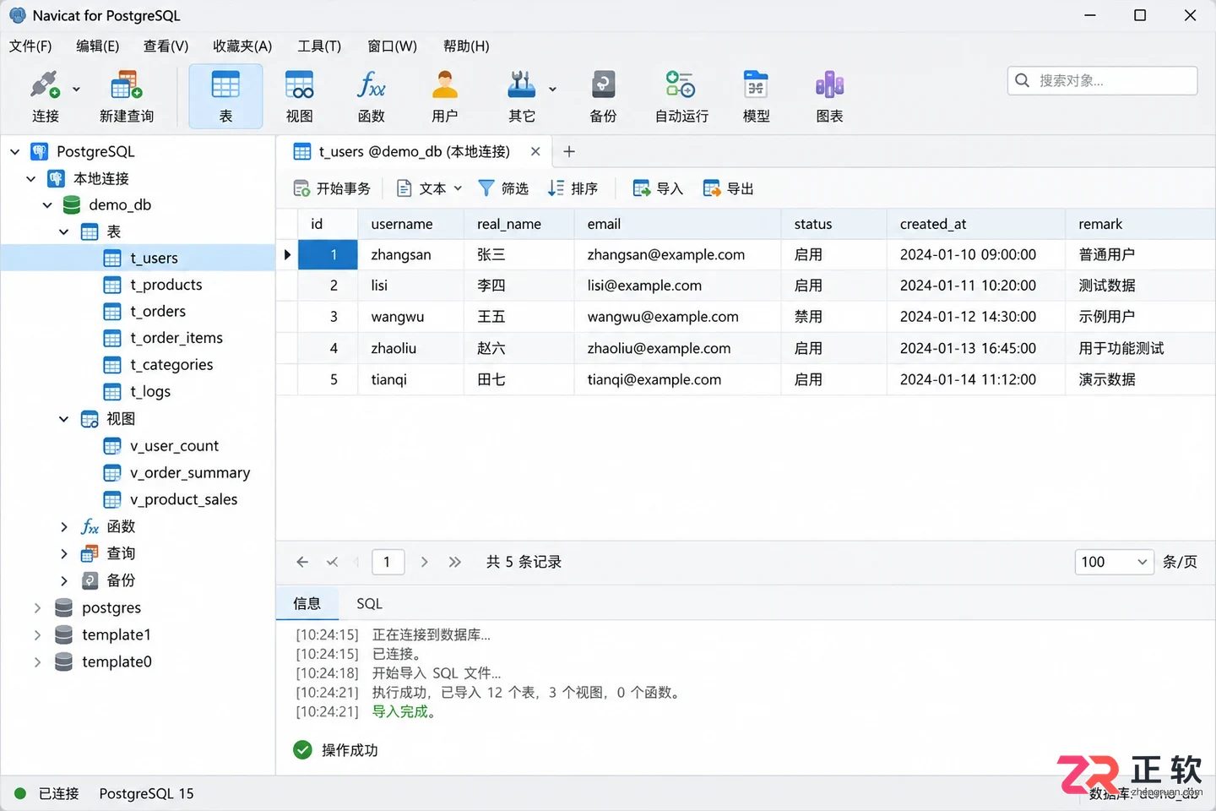This screenshot has width=1216, height=811.
Task: Click 开始事务 begin transaction
Action: (332, 188)
